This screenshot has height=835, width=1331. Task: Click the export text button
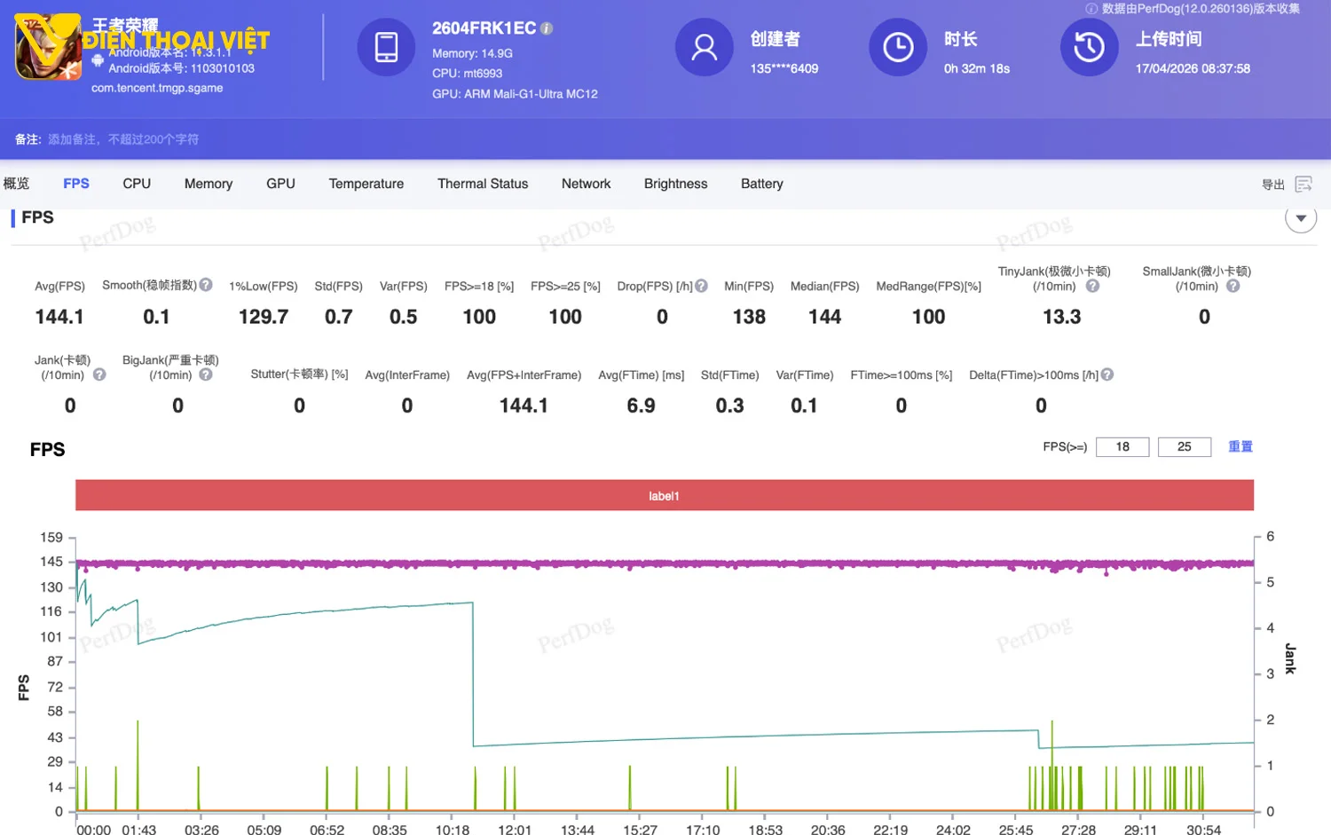1272,185
